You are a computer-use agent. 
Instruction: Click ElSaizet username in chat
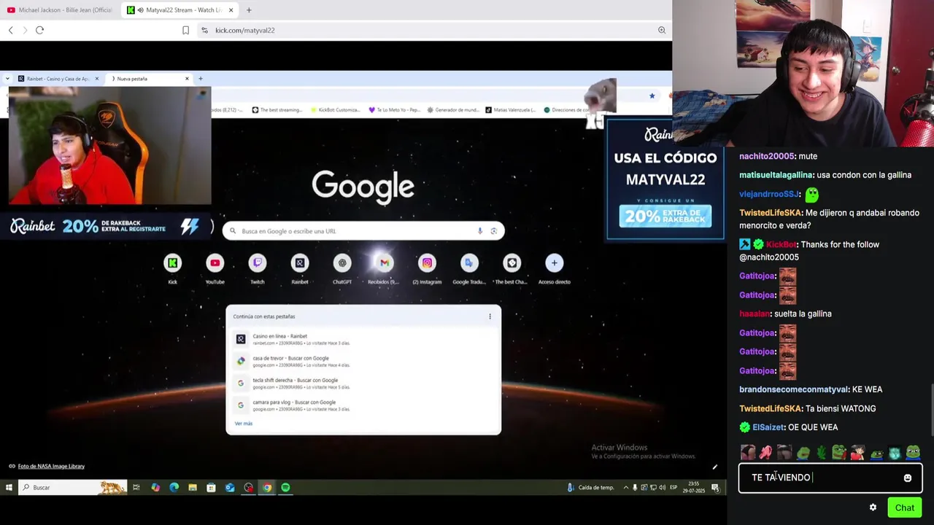click(768, 427)
